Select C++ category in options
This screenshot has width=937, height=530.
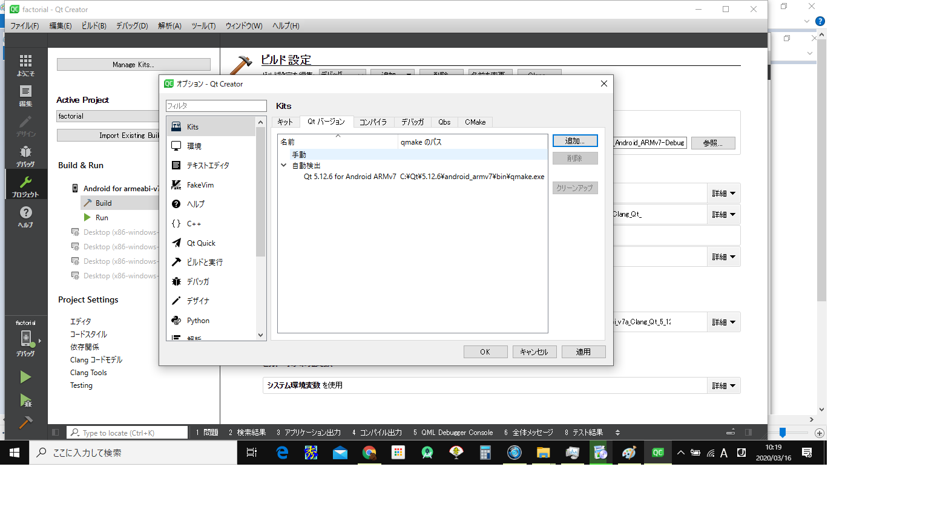click(211, 223)
